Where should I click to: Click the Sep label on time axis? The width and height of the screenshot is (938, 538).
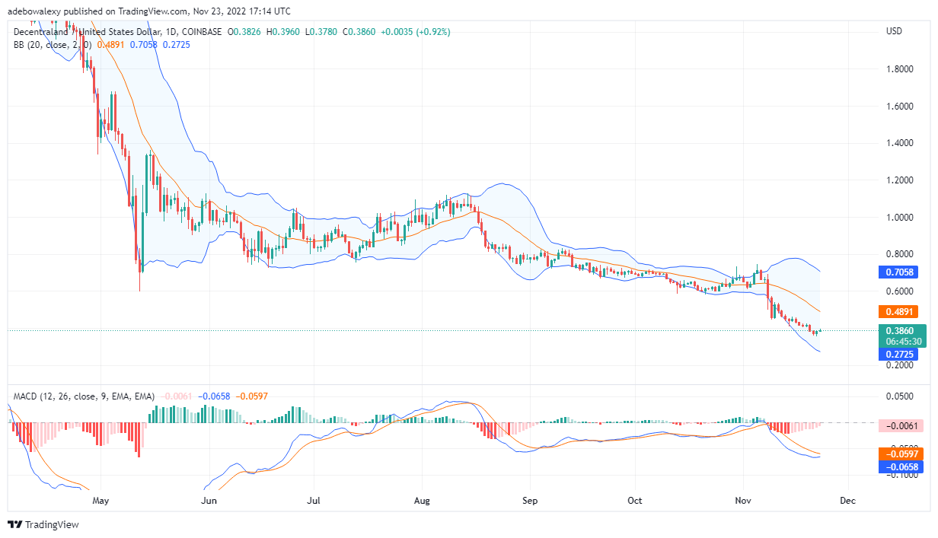click(x=531, y=501)
